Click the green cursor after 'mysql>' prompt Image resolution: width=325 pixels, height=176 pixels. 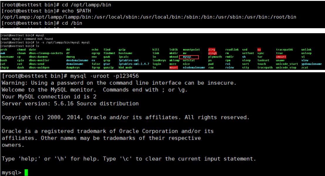coord(26,172)
